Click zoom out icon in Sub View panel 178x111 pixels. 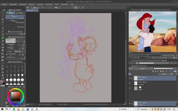[168, 55]
